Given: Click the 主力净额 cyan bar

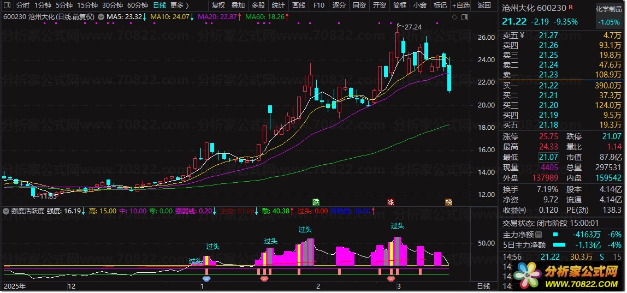Looking at the screenshot, I should pyautogui.click(x=554, y=234).
